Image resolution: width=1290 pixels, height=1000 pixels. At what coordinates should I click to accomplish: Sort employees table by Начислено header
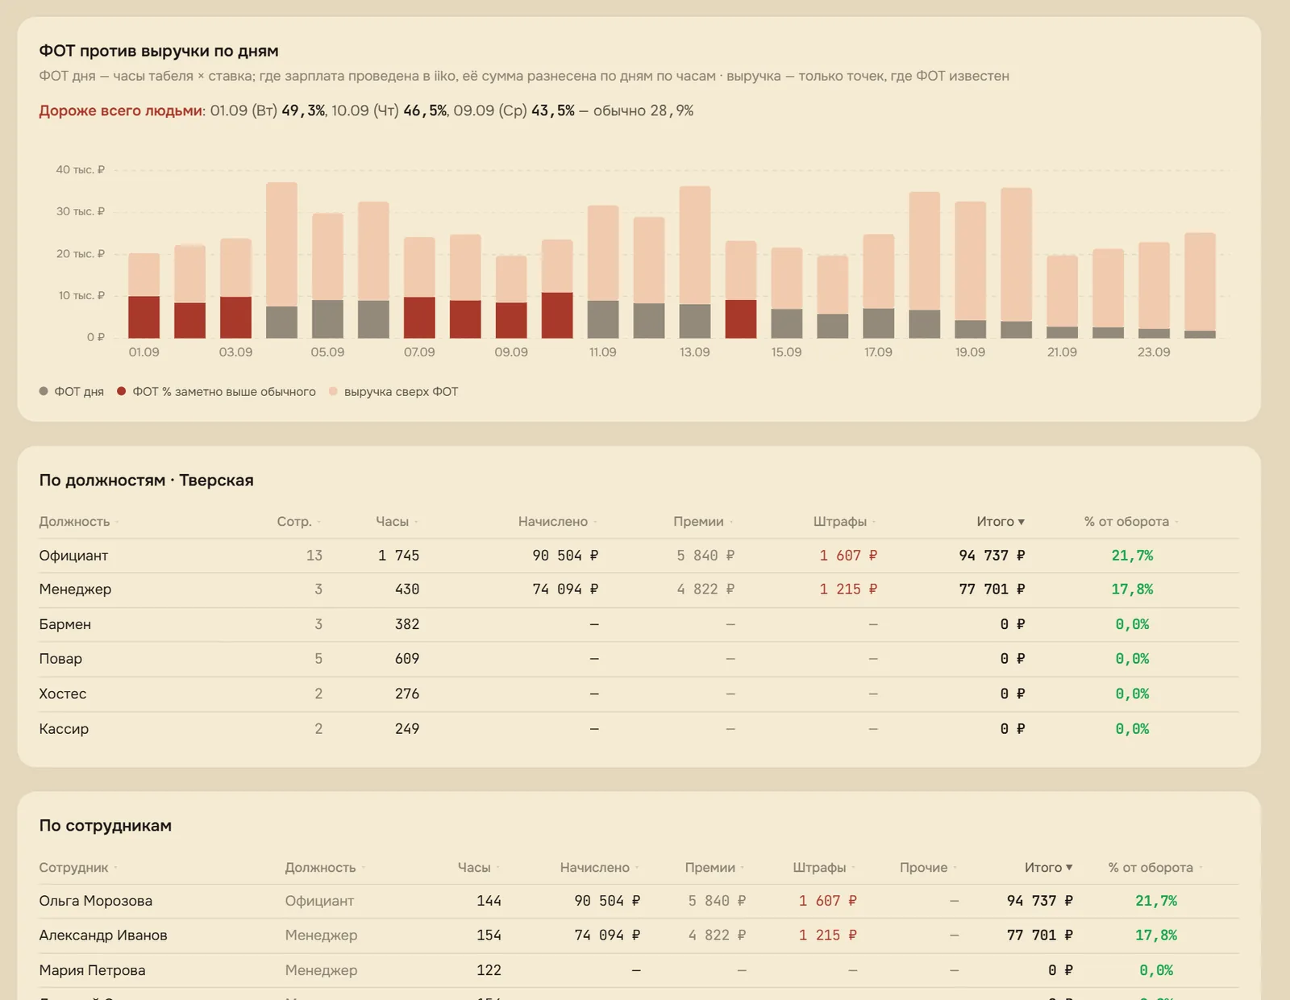[x=599, y=868]
